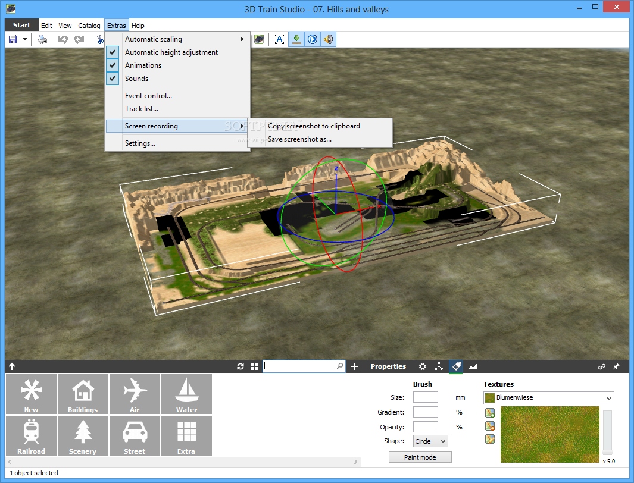Open the Help menu

[x=138, y=26]
